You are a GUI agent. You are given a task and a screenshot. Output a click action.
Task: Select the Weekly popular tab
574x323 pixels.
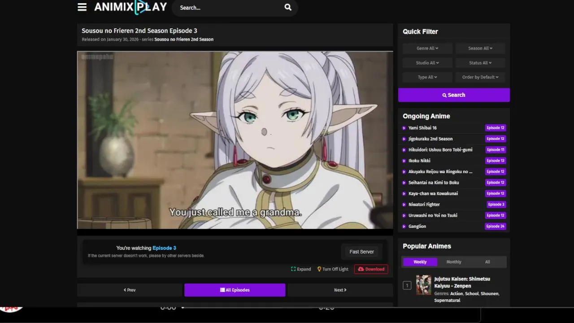[x=420, y=262]
